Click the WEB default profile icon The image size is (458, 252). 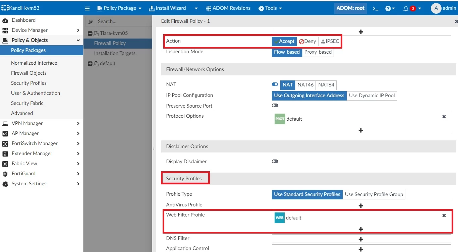(x=280, y=218)
